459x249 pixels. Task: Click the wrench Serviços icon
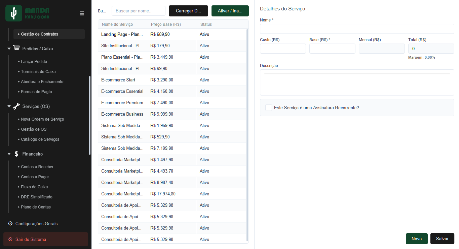tap(16, 106)
